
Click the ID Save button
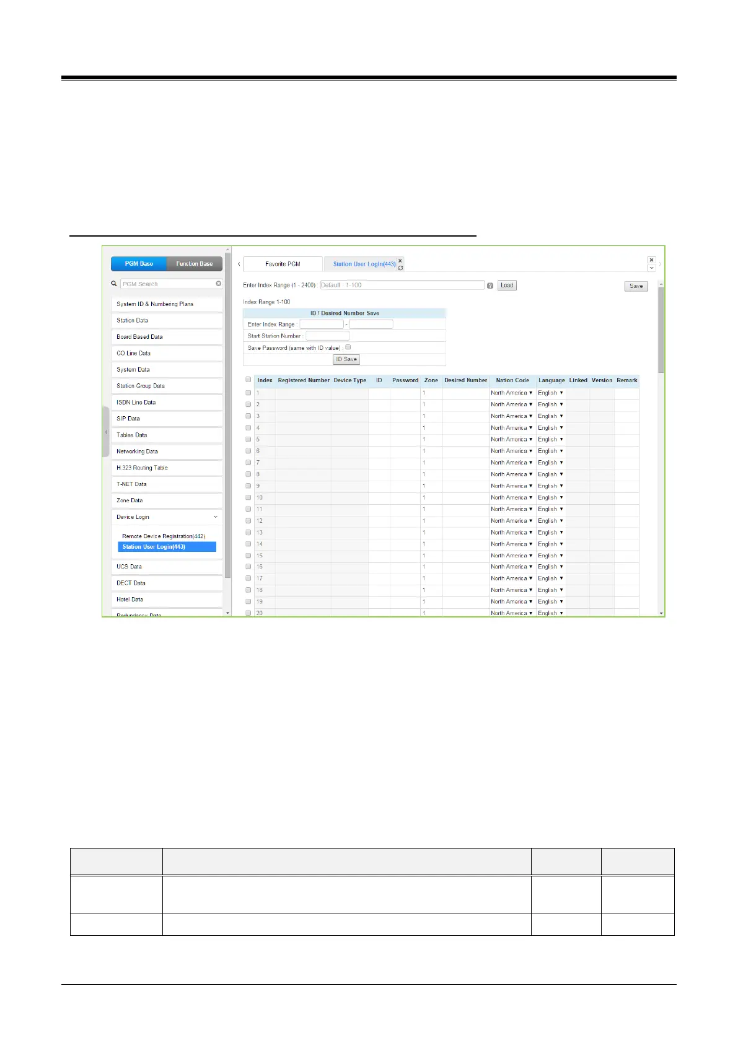click(346, 359)
